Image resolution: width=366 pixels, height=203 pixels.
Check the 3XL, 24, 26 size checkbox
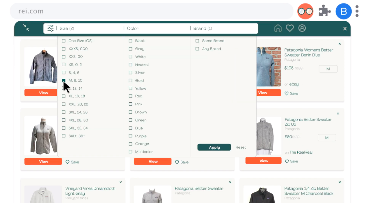tap(64, 112)
